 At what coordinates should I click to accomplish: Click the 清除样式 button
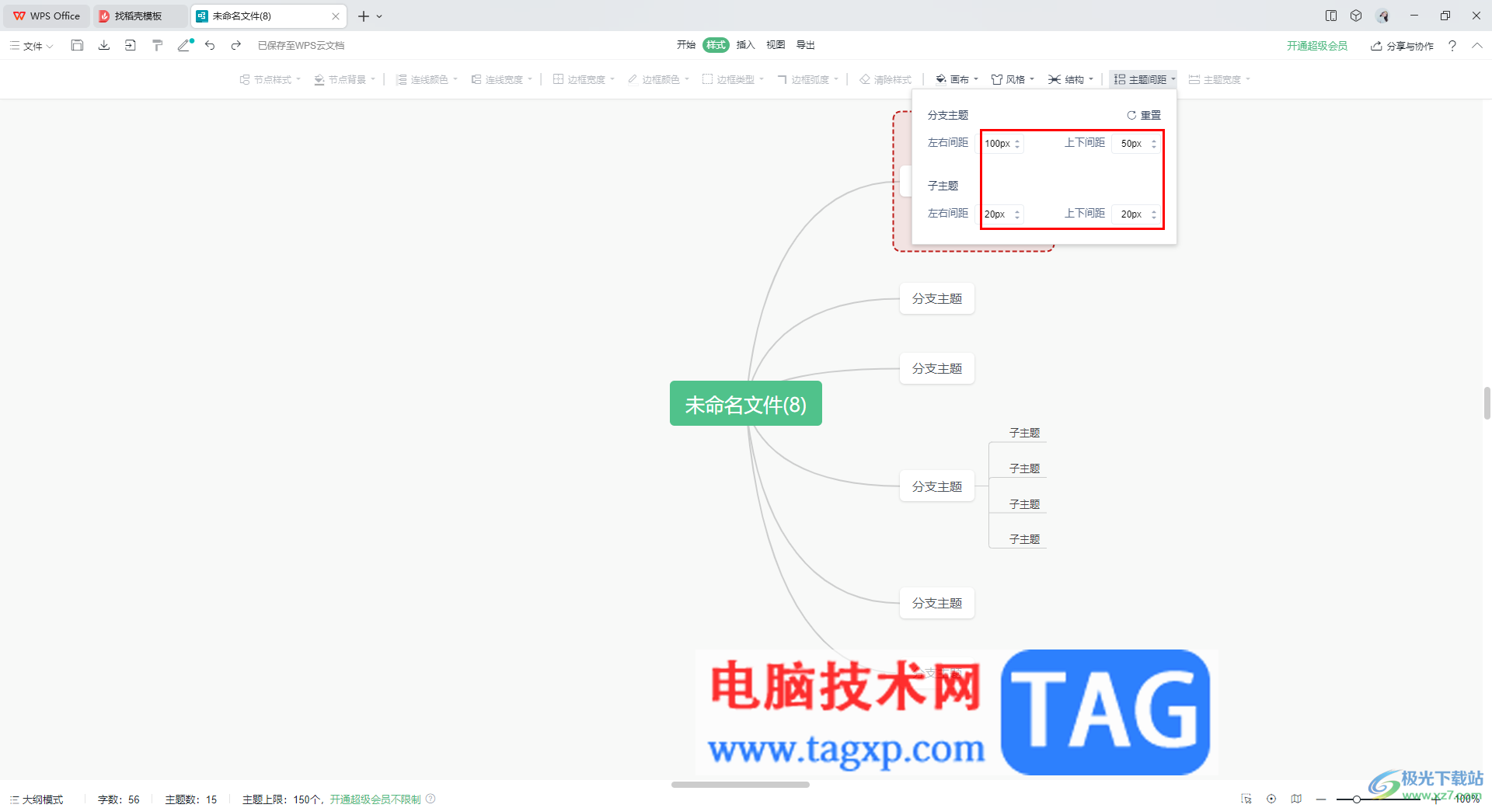coord(885,79)
